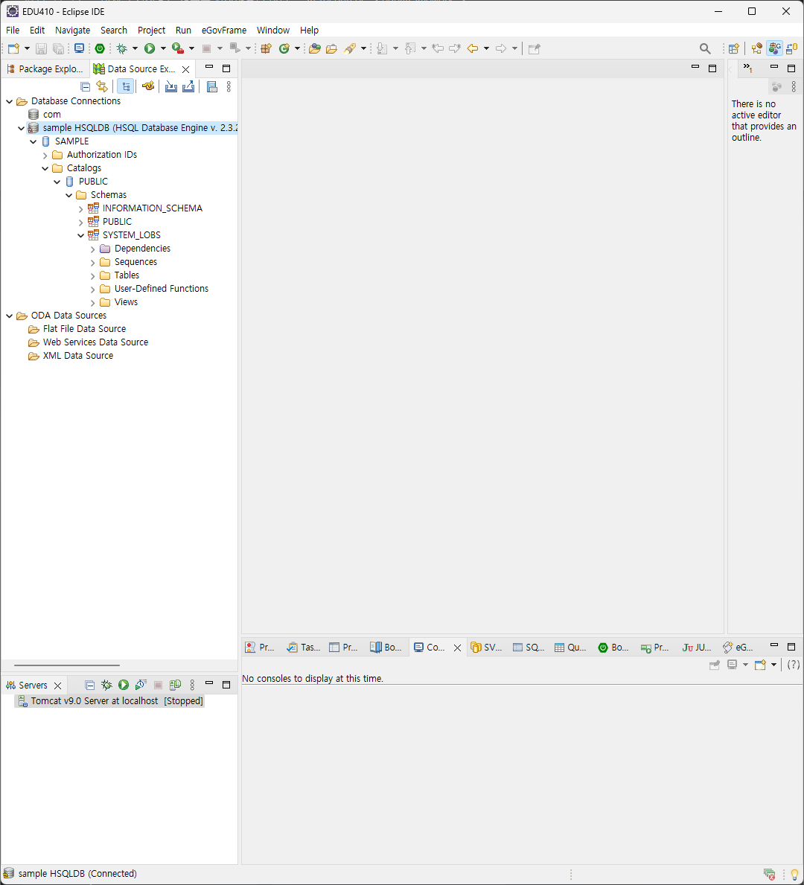
Task: Select the Flat File Data Source item
Action: click(x=77, y=329)
